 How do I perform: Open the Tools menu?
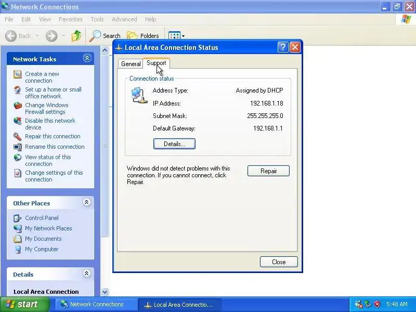[x=97, y=19]
